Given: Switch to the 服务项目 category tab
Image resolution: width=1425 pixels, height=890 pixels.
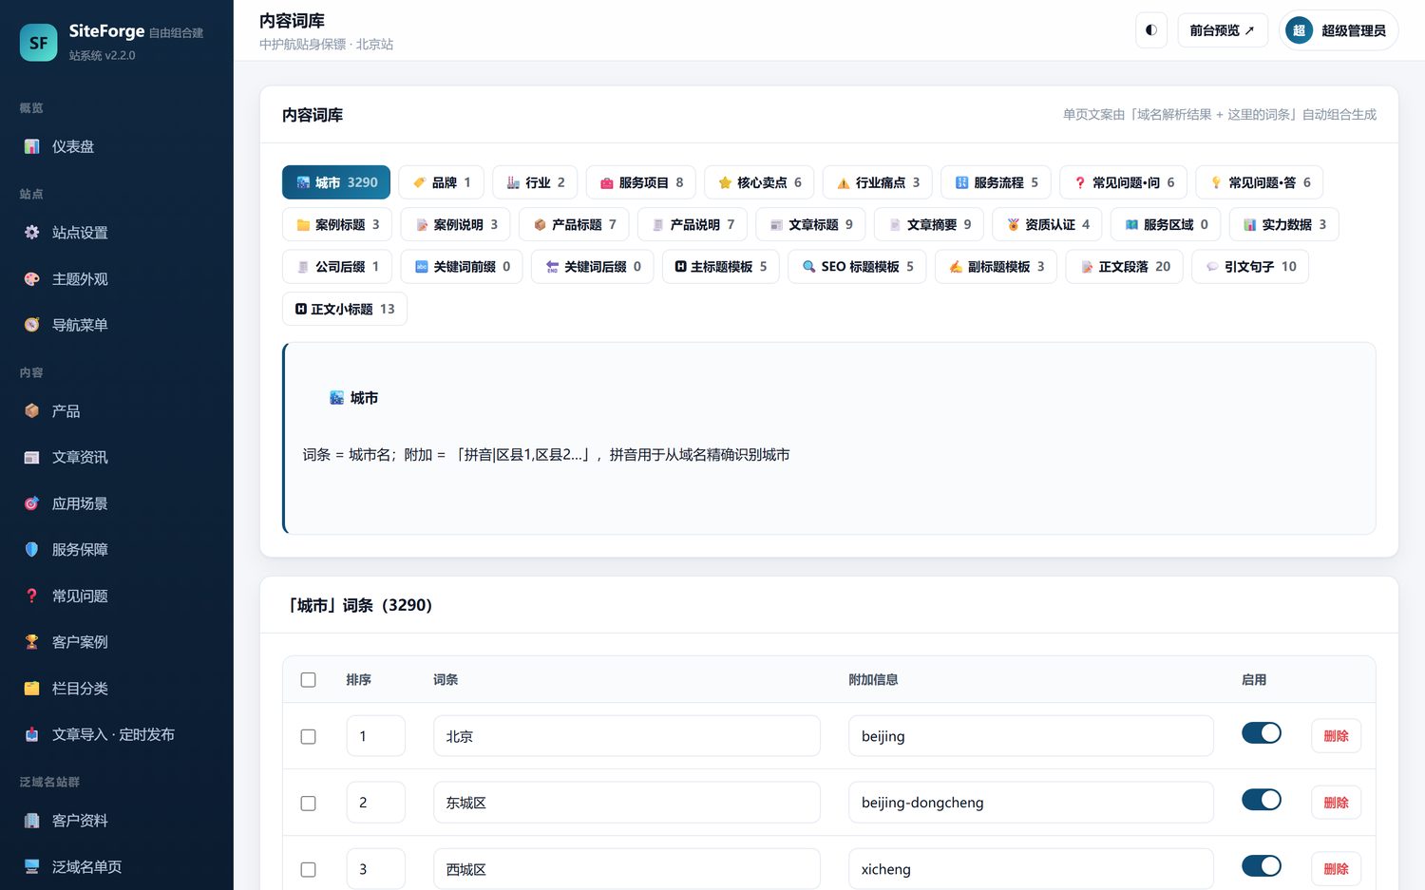Looking at the screenshot, I should (x=641, y=182).
